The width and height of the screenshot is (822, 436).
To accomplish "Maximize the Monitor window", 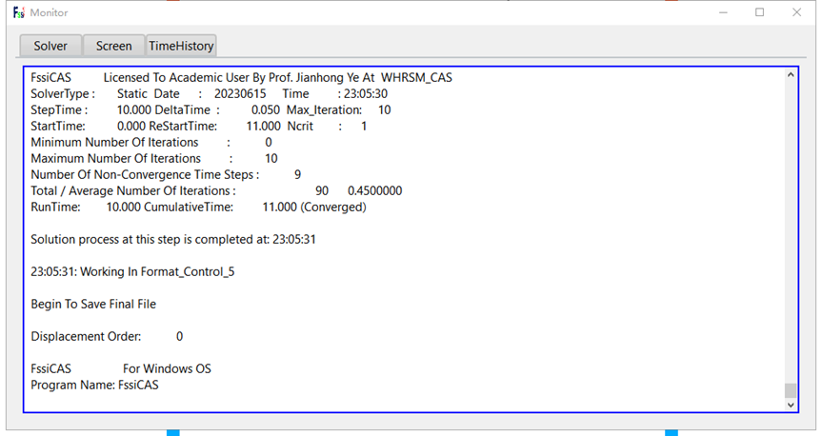I will click(x=760, y=12).
